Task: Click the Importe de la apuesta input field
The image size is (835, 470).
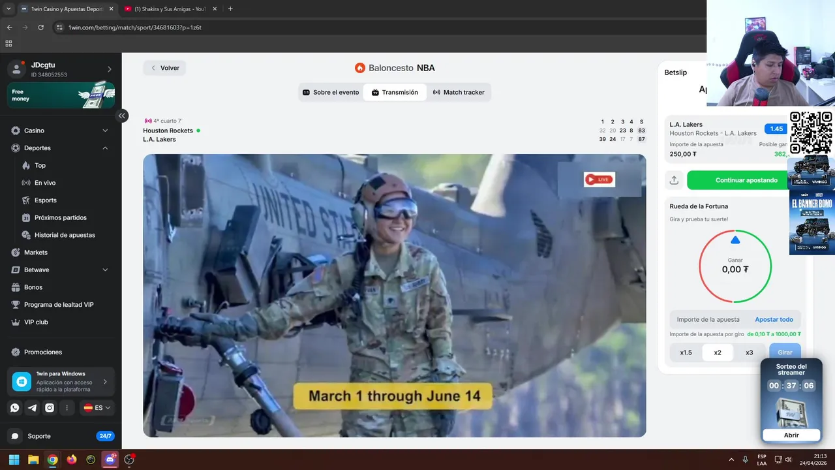Action: [x=710, y=320]
